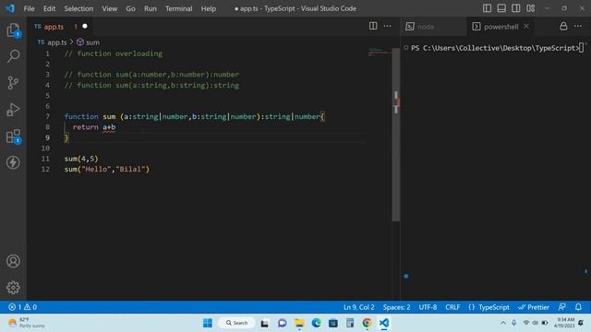
Task: Open Google Chrome from the taskbar
Action: click(x=368, y=323)
